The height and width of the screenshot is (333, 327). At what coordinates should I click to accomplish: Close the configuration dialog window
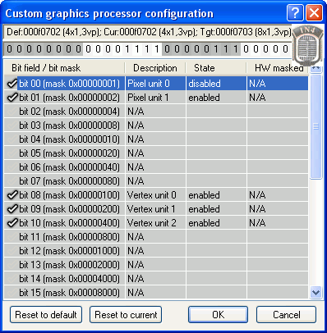click(314, 13)
